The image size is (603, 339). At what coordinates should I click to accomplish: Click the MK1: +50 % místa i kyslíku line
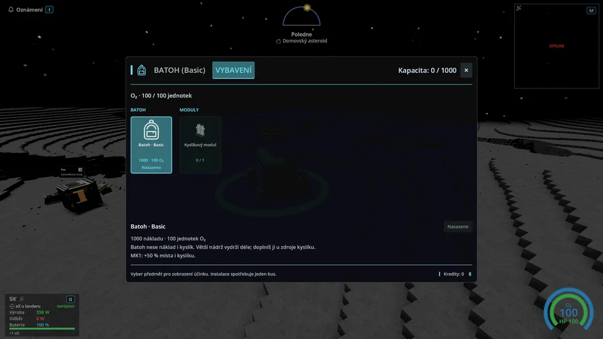(x=163, y=256)
